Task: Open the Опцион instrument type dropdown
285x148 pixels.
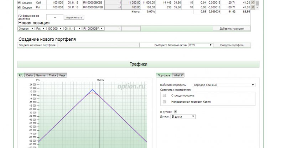Action: coord(26,28)
